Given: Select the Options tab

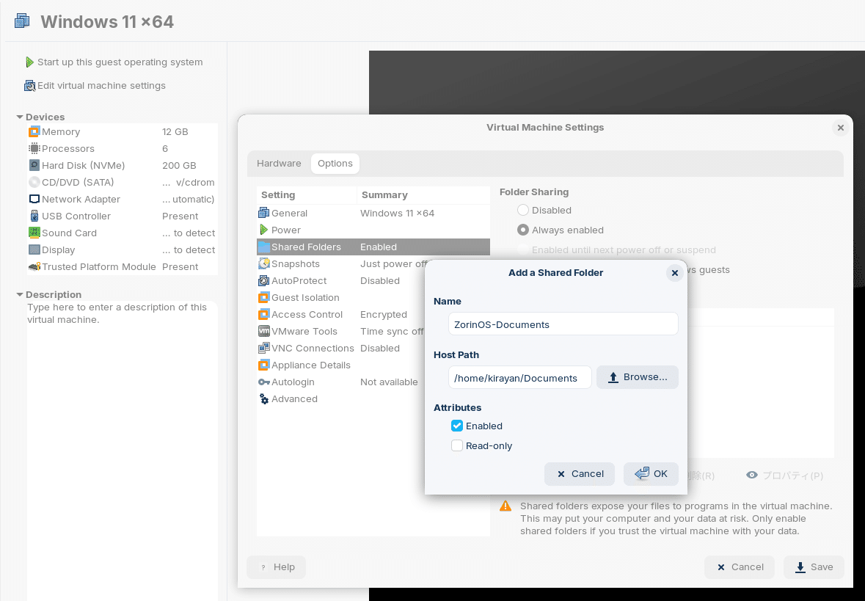Looking at the screenshot, I should tap(335, 163).
